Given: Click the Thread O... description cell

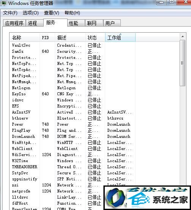Looking at the screenshot, I should pos(69,167).
